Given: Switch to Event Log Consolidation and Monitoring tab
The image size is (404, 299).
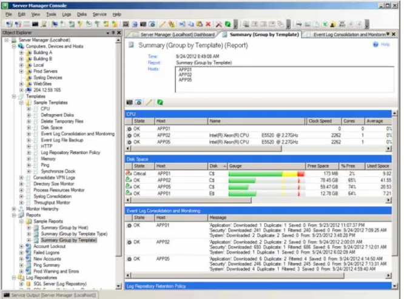Looking at the screenshot, I should coord(347,35).
